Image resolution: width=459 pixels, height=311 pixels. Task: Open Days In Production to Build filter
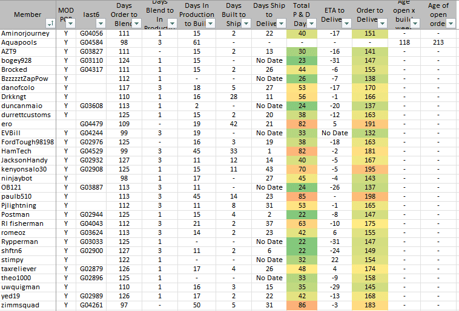(x=211, y=23)
